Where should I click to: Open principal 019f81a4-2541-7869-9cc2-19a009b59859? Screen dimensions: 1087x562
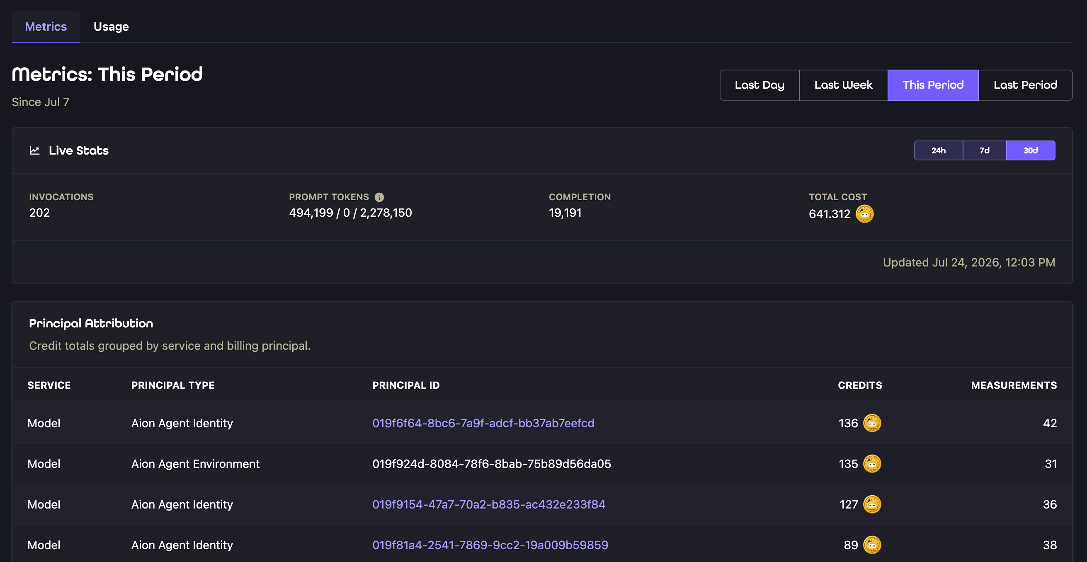coord(490,545)
